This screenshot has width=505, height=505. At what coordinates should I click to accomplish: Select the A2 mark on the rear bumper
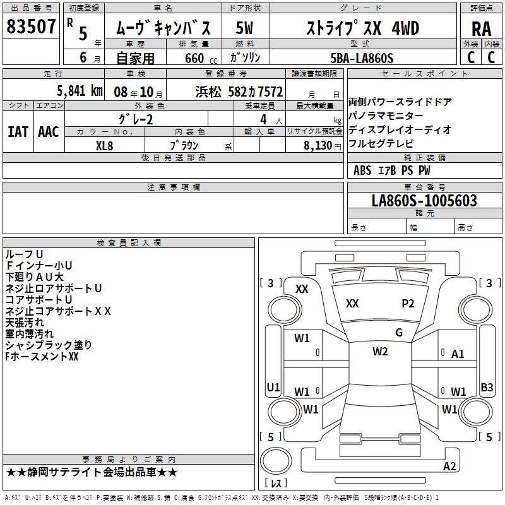coord(449,466)
